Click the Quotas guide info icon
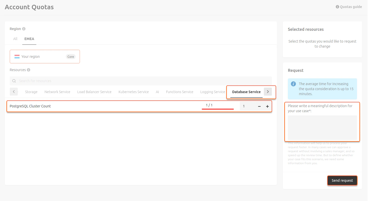Viewport: 368px width, 201px height. point(337,7)
